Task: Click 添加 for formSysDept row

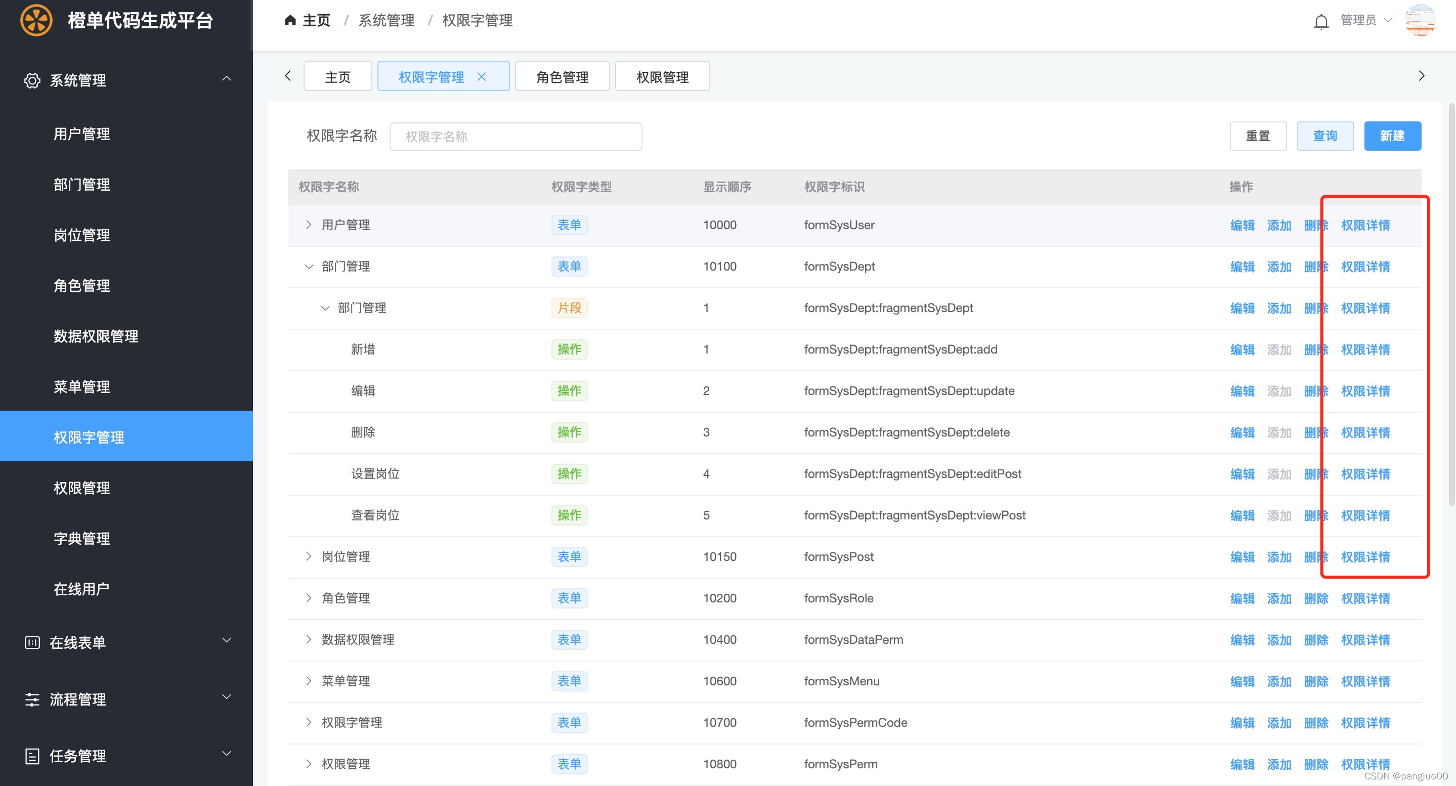Action: point(1279,267)
